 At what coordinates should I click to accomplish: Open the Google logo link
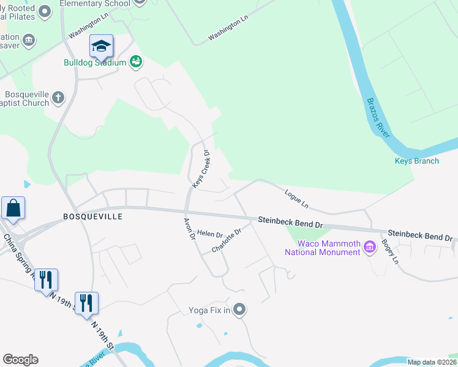pos(21,360)
